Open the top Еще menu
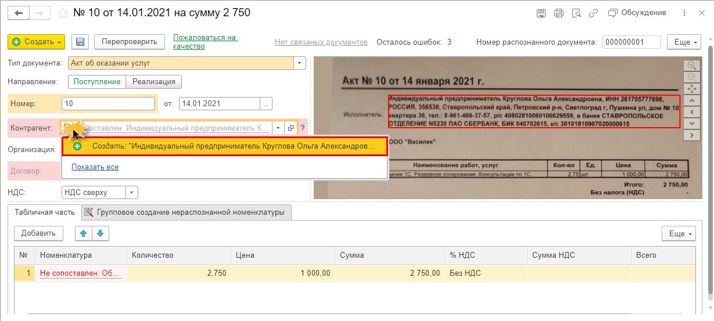This screenshot has height=321, width=714. [684, 42]
